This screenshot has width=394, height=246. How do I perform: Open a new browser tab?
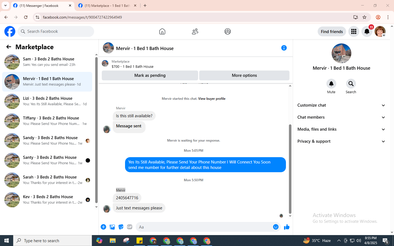[145, 5]
